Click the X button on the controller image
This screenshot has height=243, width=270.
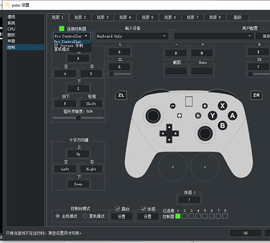click(222, 106)
